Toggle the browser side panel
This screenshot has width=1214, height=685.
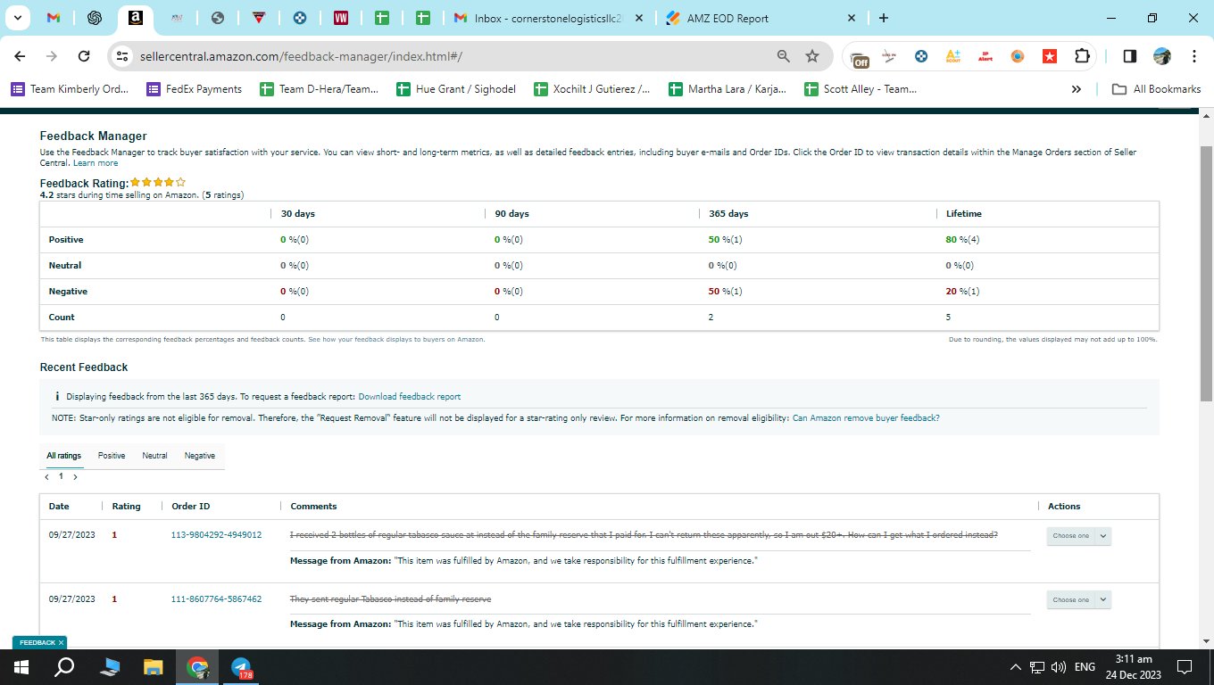(1129, 56)
